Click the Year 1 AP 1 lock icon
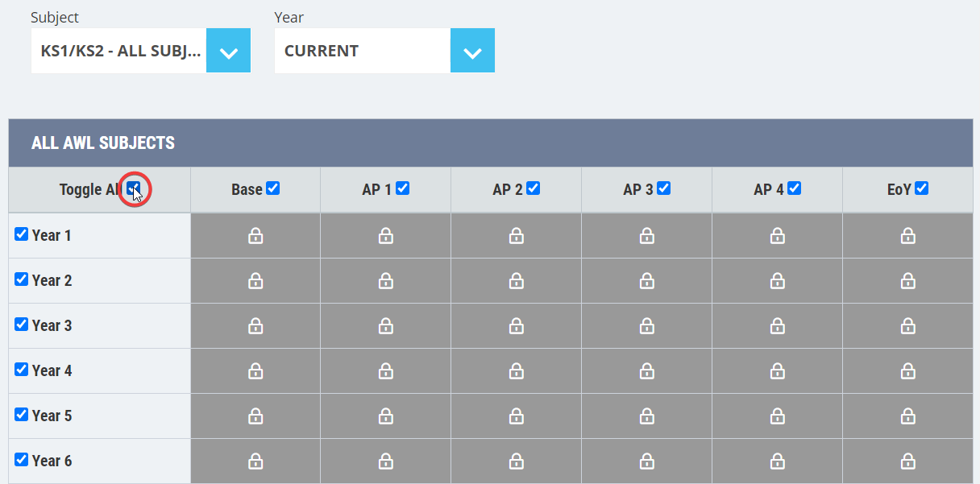980x484 pixels. click(386, 235)
